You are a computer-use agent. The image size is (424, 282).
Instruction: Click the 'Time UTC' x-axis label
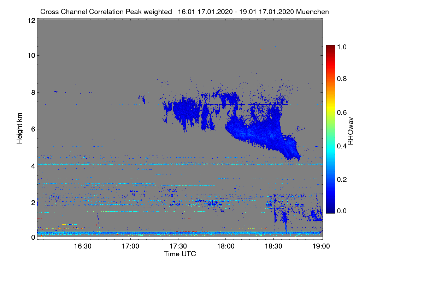click(x=180, y=254)
